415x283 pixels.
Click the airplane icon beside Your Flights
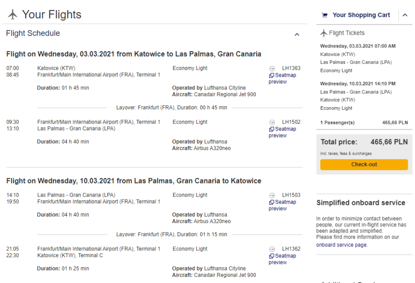pos(13,15)
